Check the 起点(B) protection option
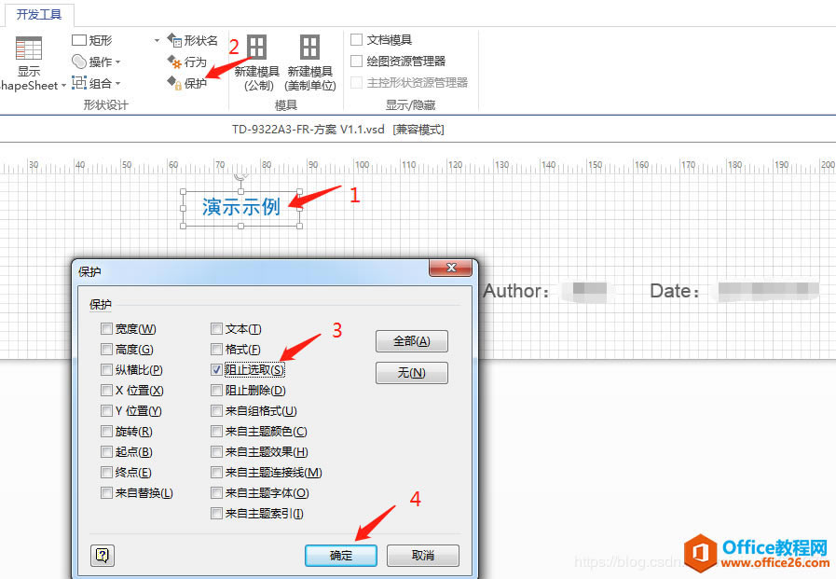 pos(106,451)
